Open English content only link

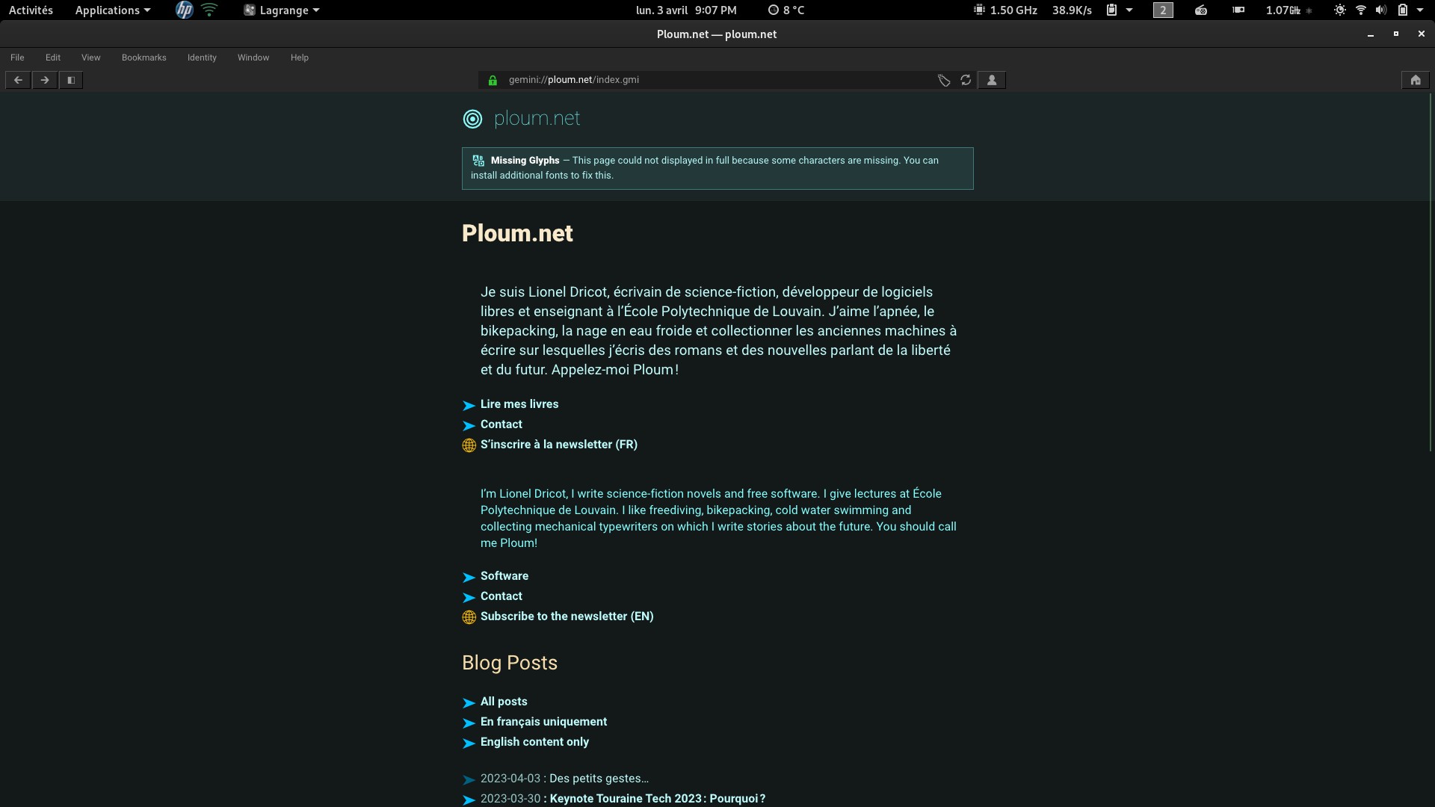pos(534,742)
